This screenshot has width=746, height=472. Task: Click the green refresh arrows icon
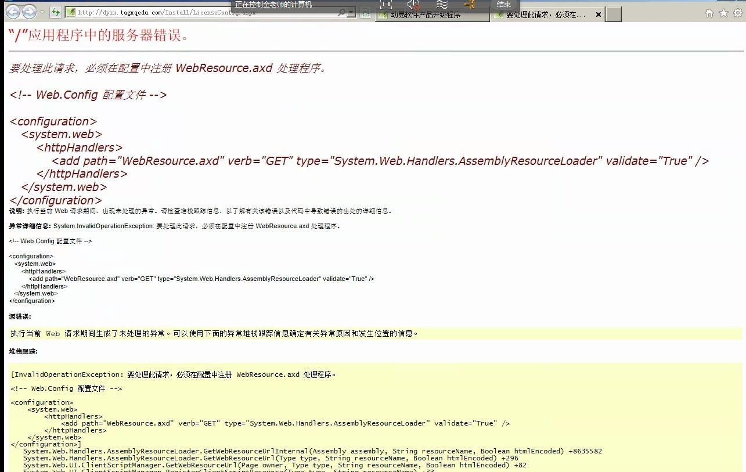[56, 12]
